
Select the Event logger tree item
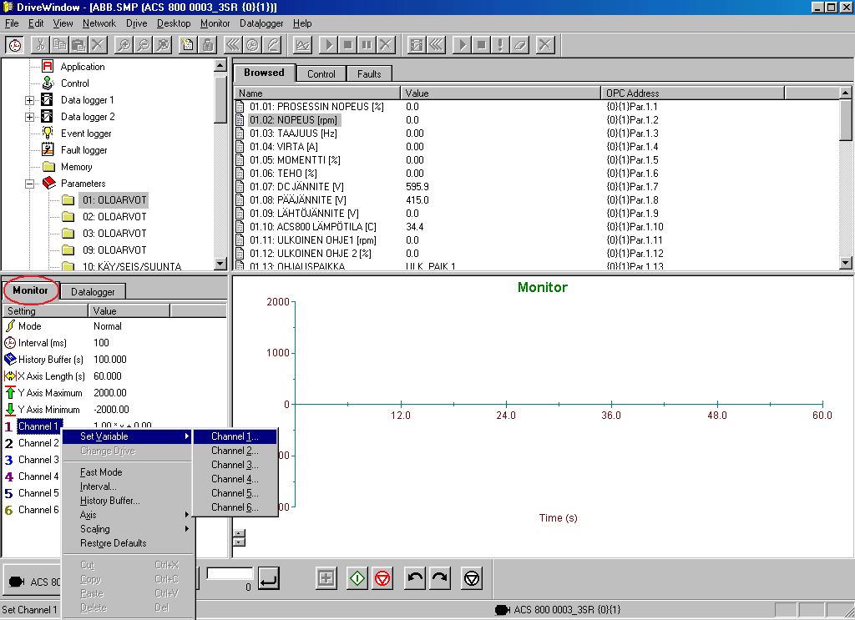86,134
